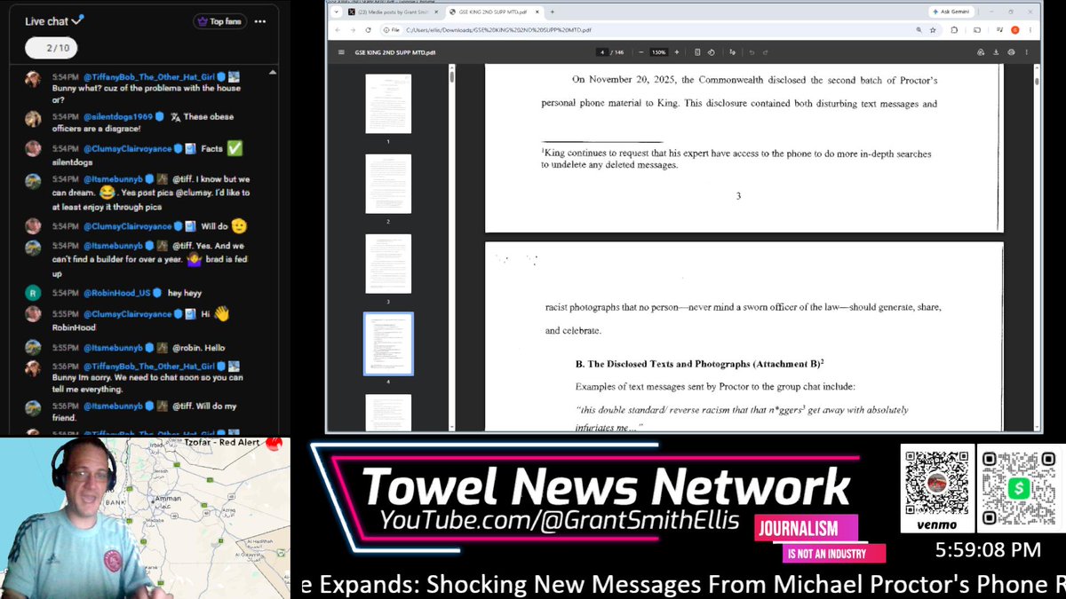Click the magnifier zoom icon in address bar
1066x599 pixels.
click(x=919, y=30)
